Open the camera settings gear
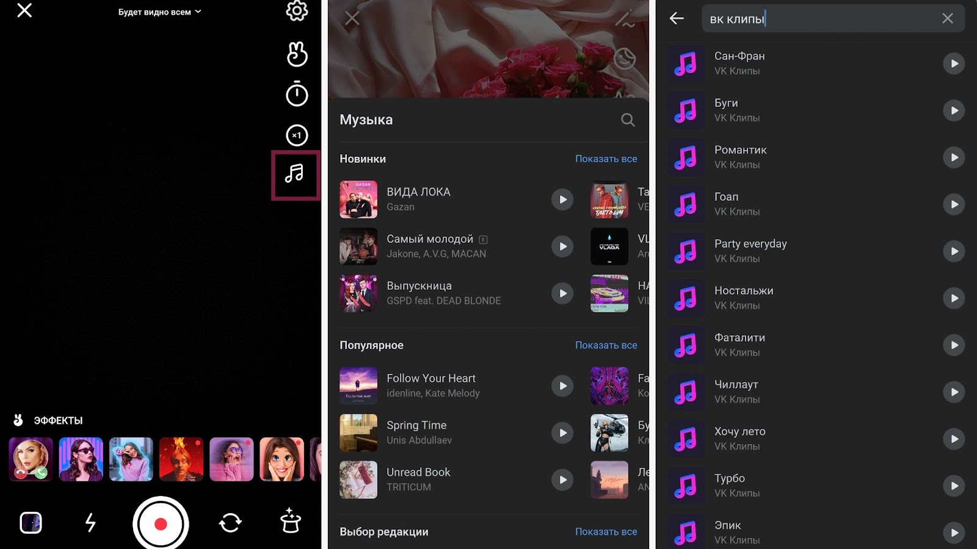This screenshot has height=549, width=977. (297, 10)
